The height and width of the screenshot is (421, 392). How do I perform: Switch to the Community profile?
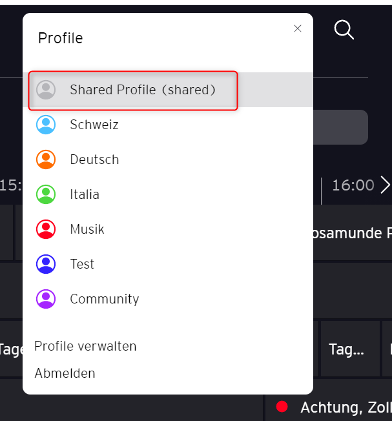[105, 299]
